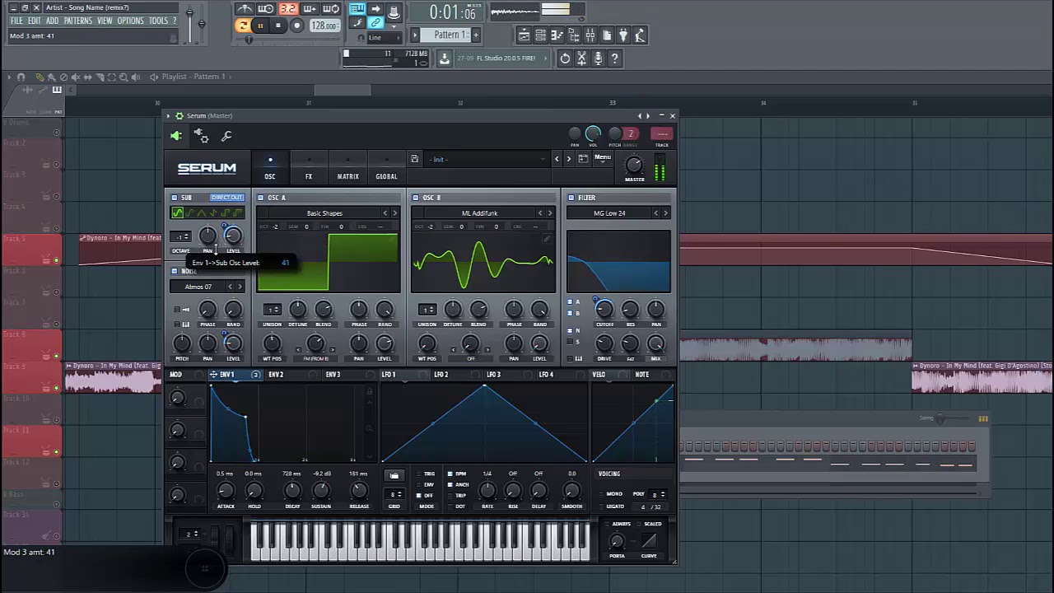
Task: Toggle the NOISE oscillator enable switch
Action: coord(175,271)
